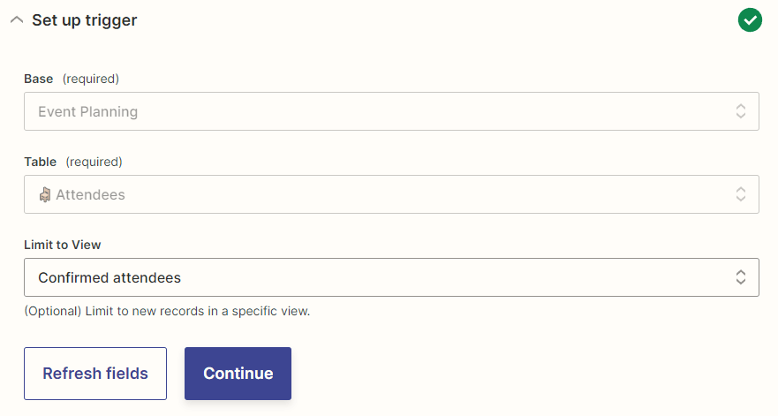Viewport: 778px width, 416px height.
Task: Click the Table field label
Action: 40,162
